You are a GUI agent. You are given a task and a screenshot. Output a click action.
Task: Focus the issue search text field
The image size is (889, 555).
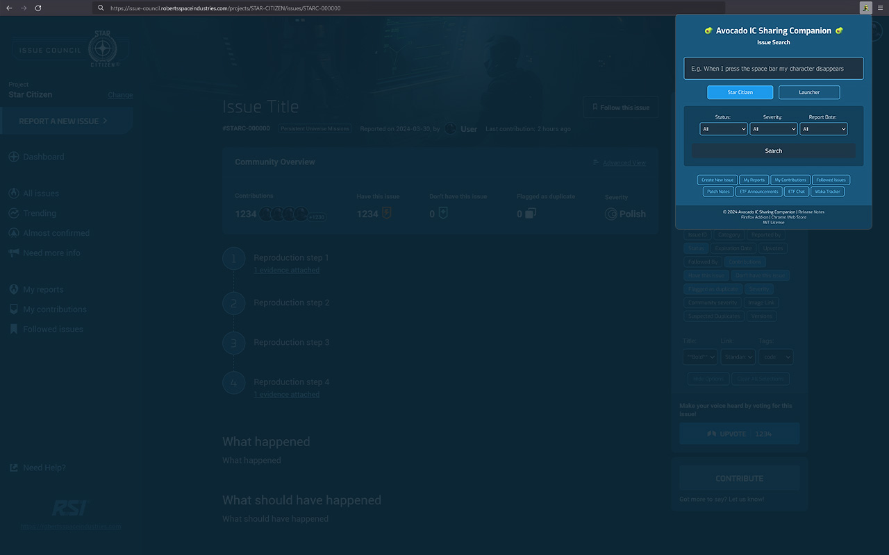(773, 69)
